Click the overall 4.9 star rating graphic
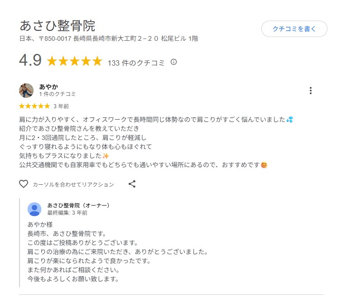The height and width of the screenshot is (303, 347). pos(75,62)
